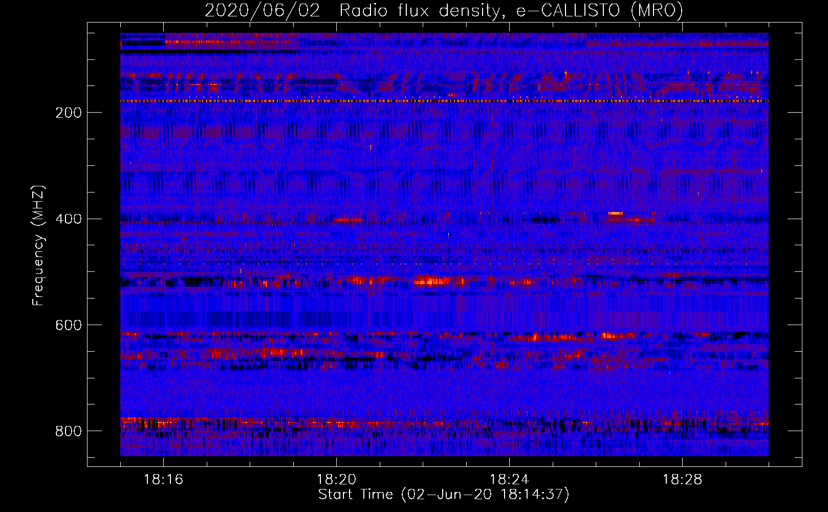Image resolution: width=828 pixels, height=512 pixels.
Task: Click the 18:20 time tick label
Action: [x=336, y=480]
